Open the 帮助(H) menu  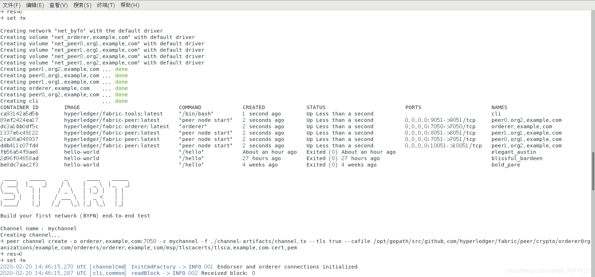130,5
